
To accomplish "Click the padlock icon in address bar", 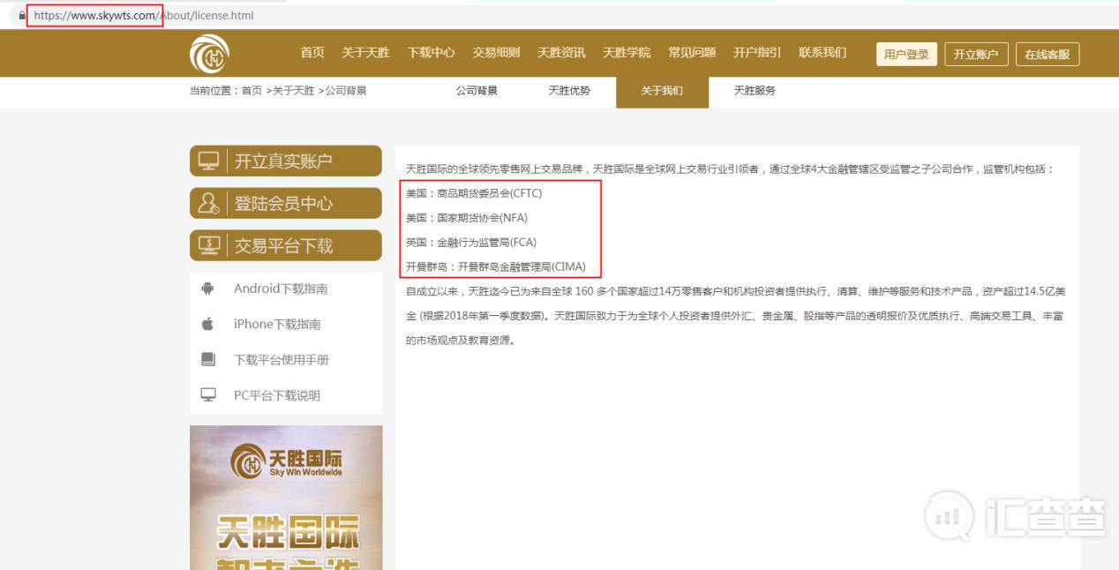I will point(22,15).
